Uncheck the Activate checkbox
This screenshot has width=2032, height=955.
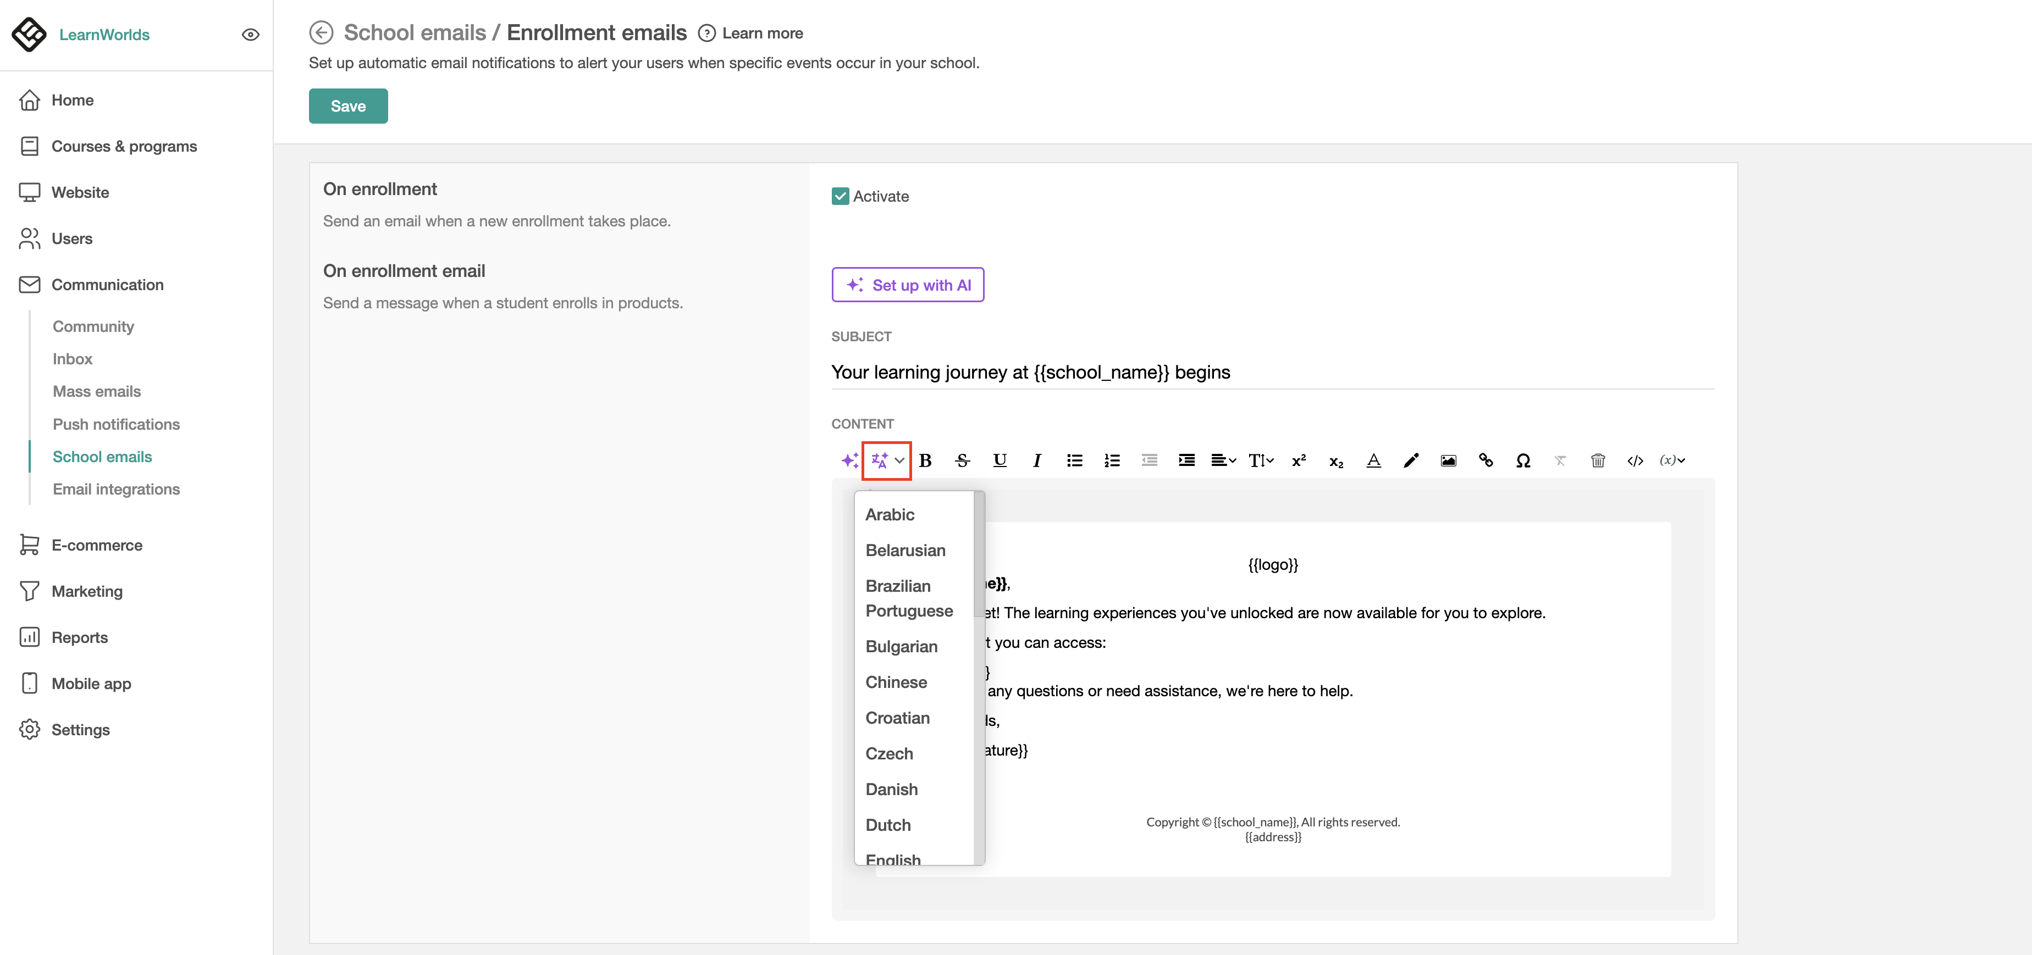click(840, 196)
